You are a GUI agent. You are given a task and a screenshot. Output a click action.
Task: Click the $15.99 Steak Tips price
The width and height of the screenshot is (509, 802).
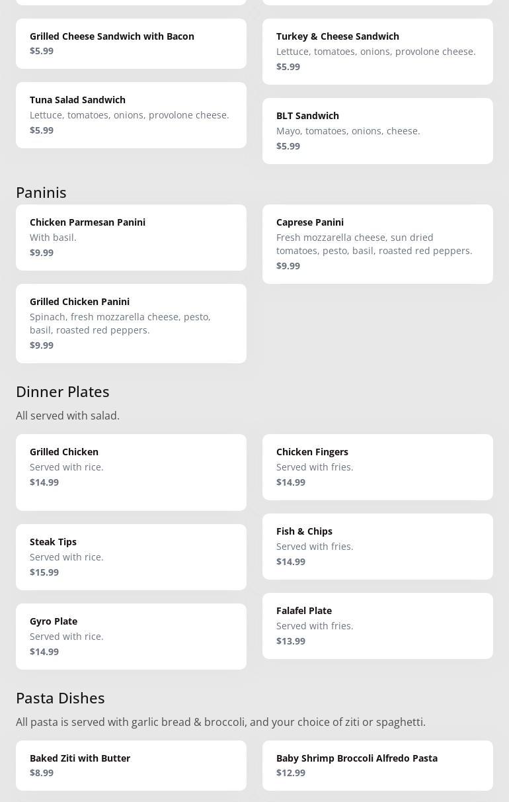44,572
